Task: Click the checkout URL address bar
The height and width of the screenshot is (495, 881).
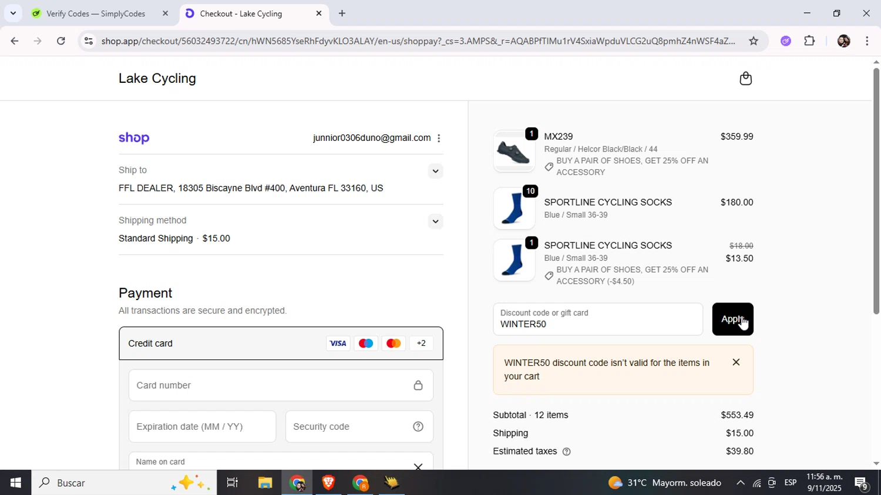Action: pos(418,41)
